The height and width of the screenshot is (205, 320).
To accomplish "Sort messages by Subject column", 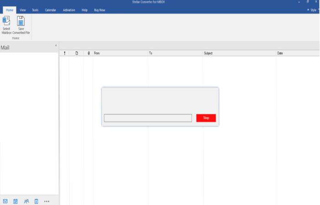I will tap(240, 53).
